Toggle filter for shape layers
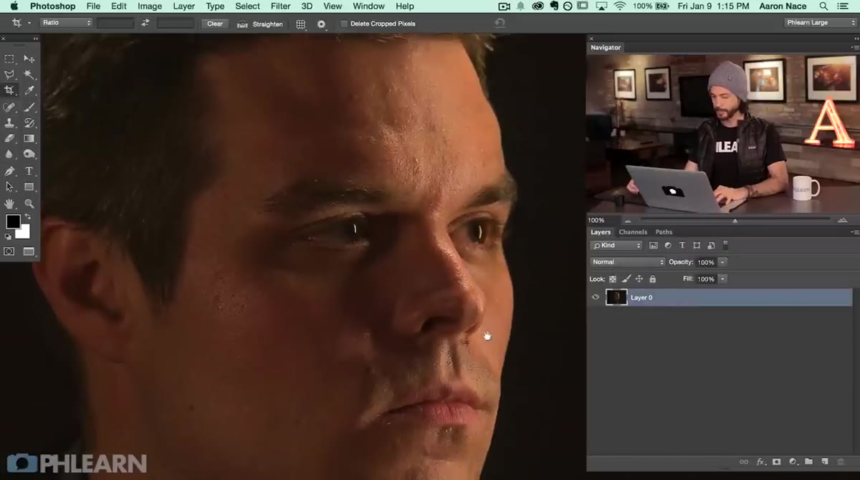 point(696,245)
